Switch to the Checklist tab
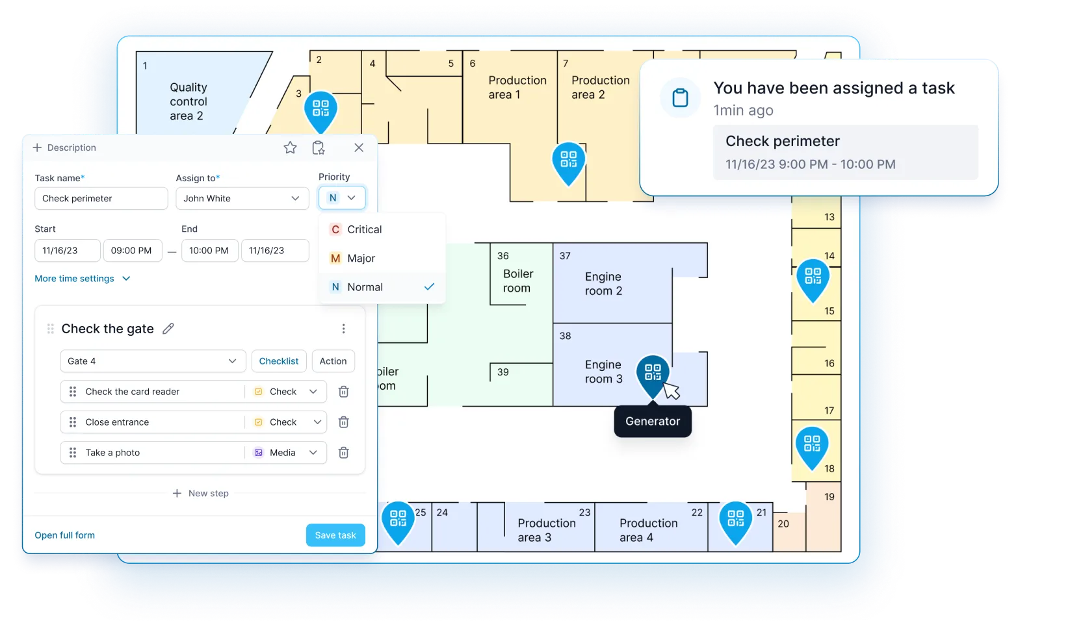The width and height of the screenshot is (1070, 621). (x=279, y=361)
